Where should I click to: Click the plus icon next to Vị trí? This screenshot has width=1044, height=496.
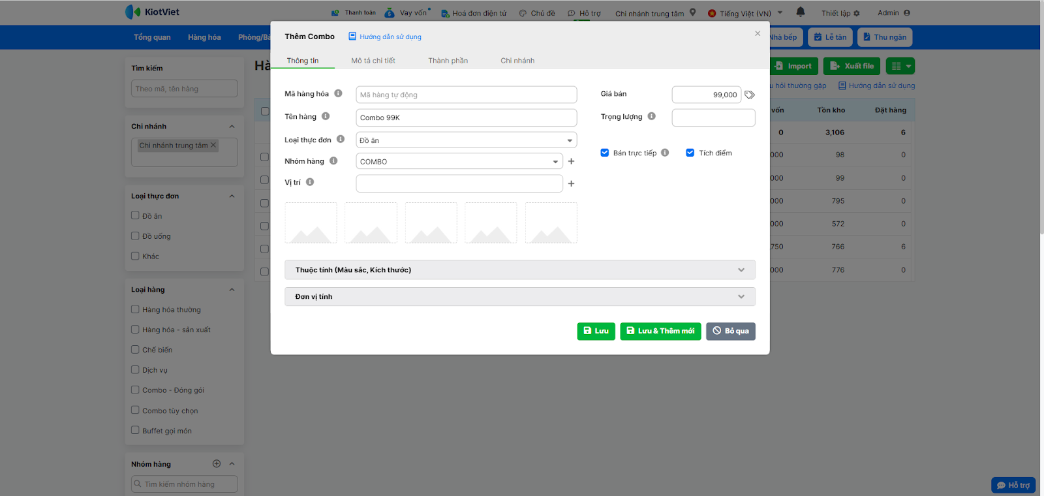(x=571, y=183)
